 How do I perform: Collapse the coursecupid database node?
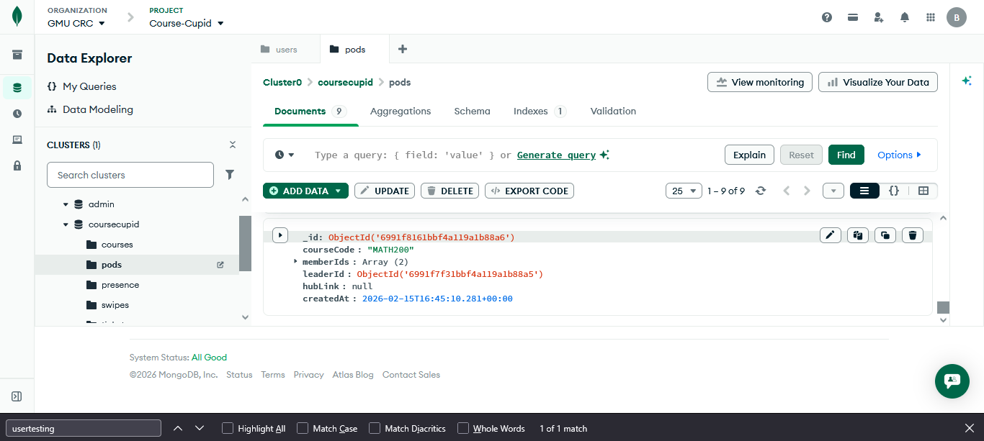pos(66,224)
